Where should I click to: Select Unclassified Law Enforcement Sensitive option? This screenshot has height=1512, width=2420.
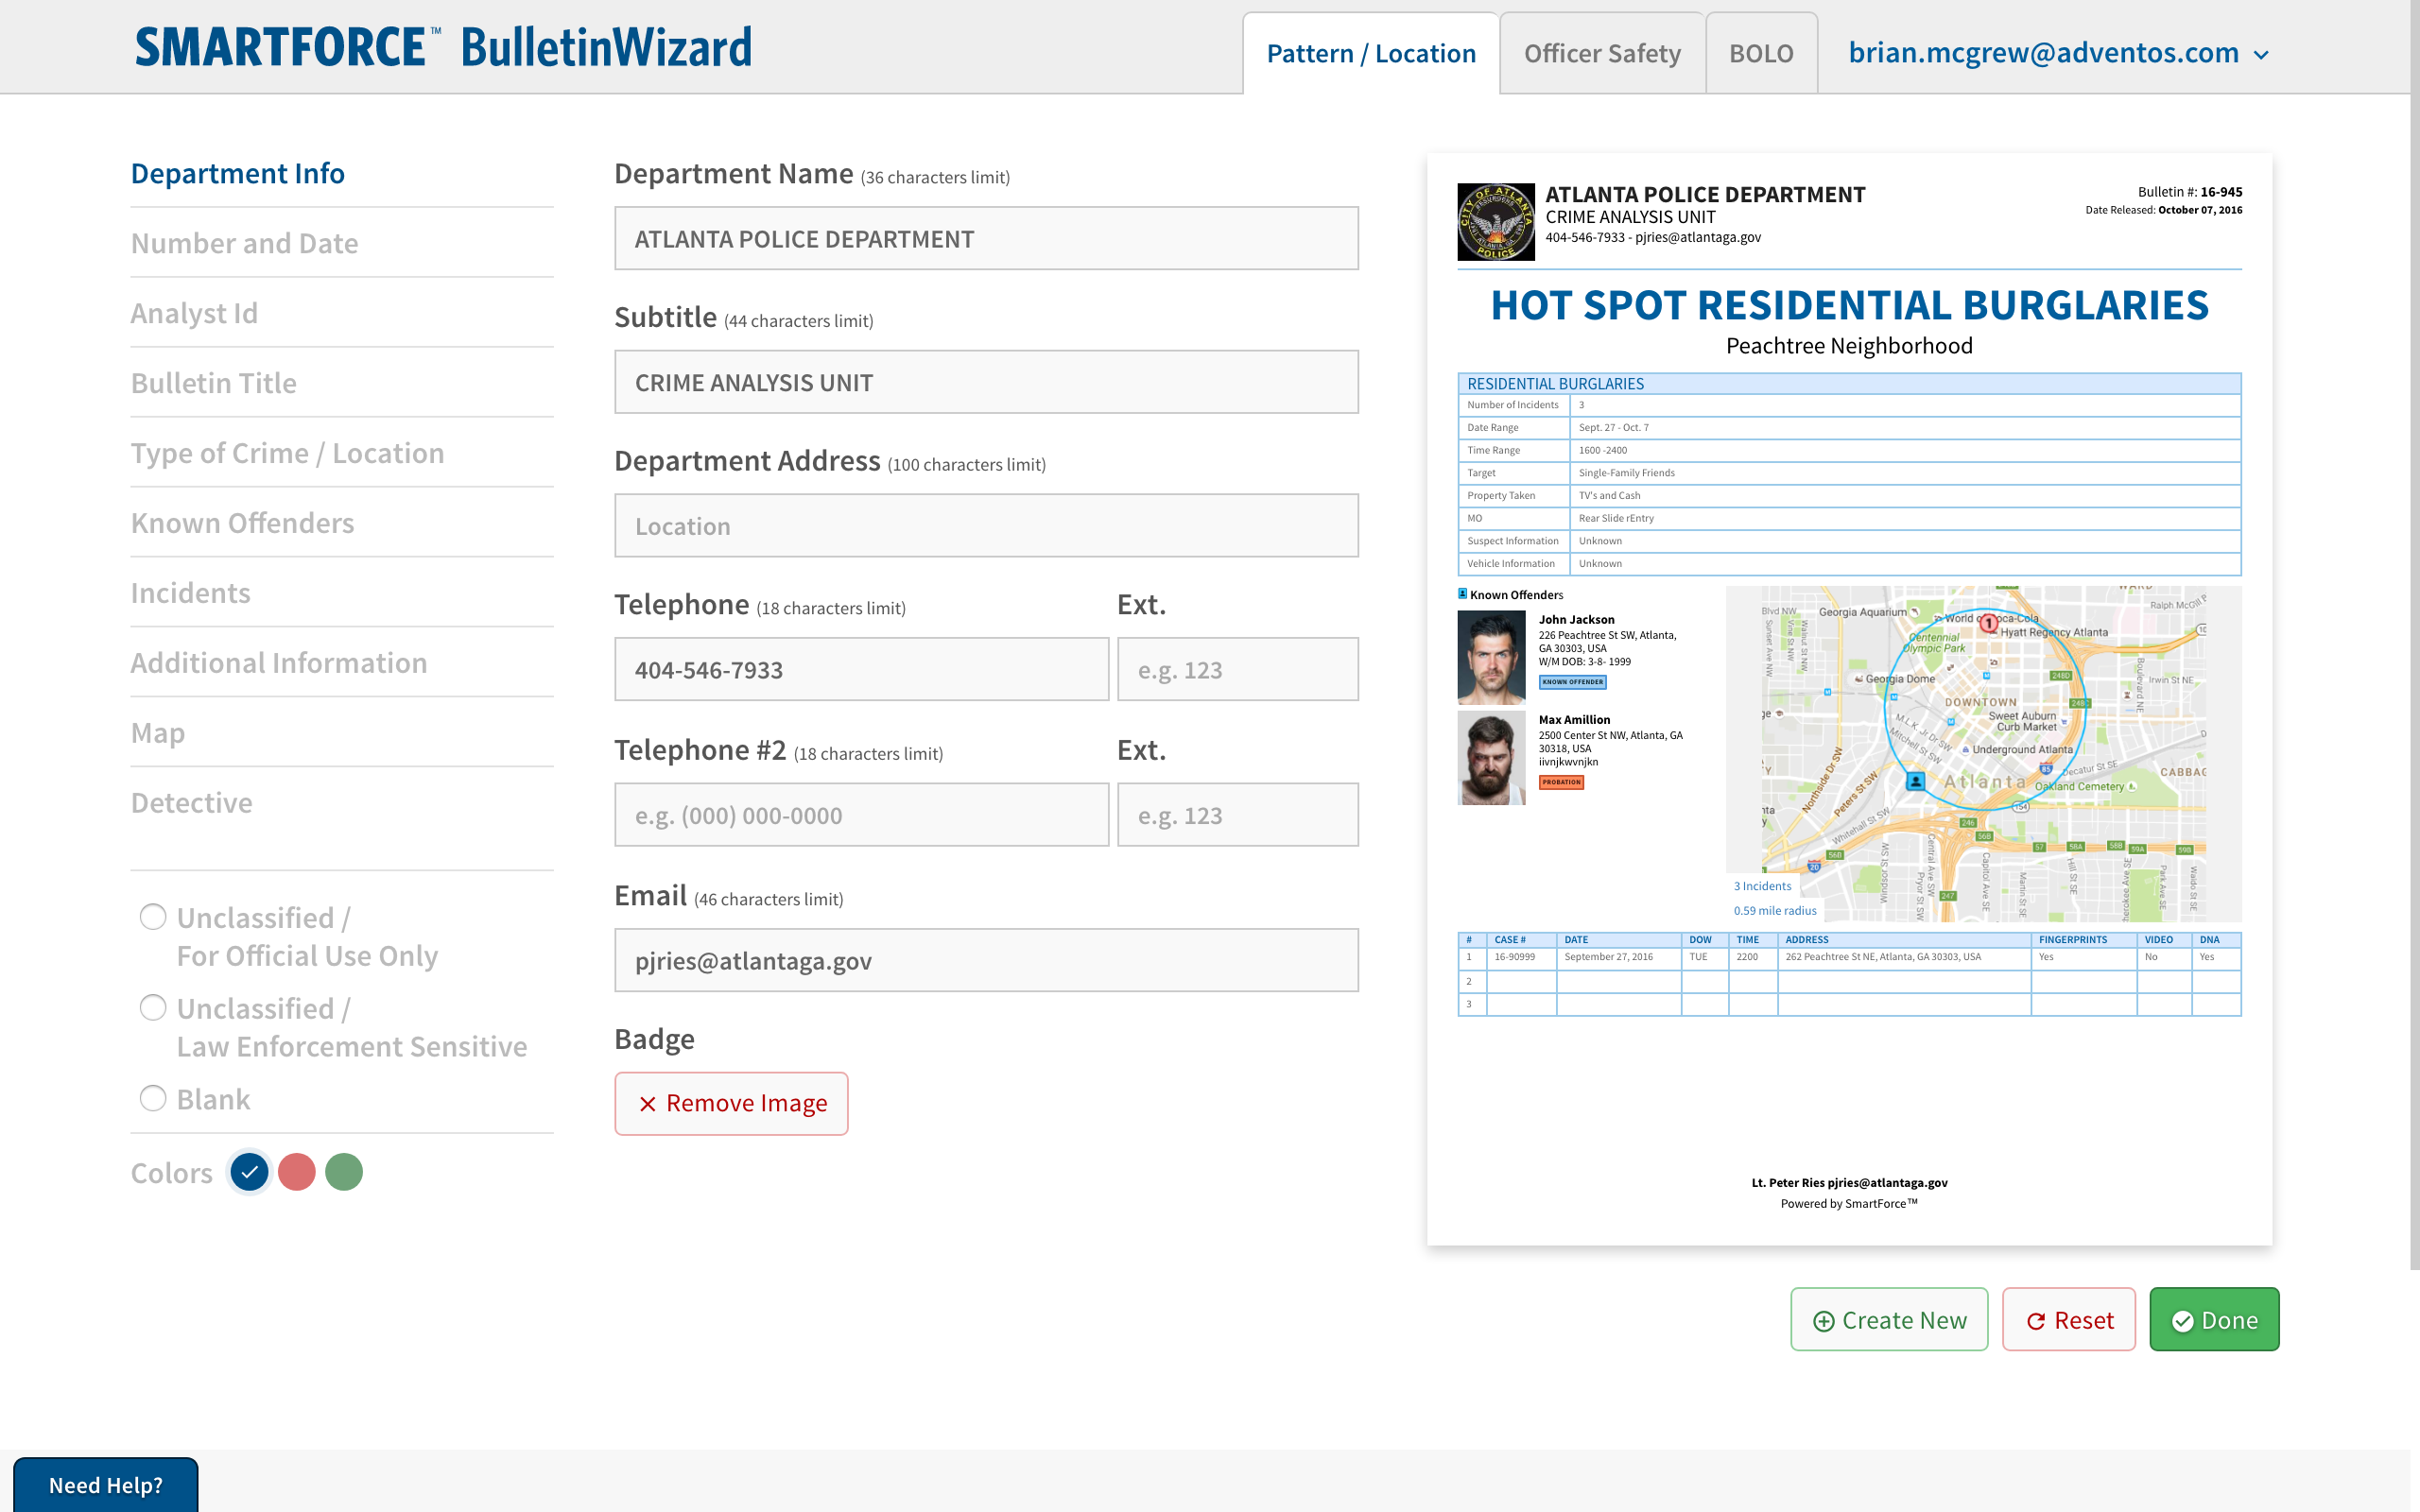point(153,1008)
